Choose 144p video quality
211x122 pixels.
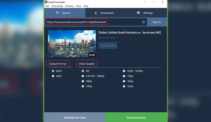(x=124, y=86)
